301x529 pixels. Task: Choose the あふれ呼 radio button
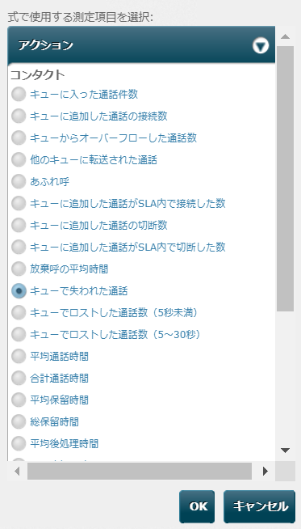coord(19,181)
